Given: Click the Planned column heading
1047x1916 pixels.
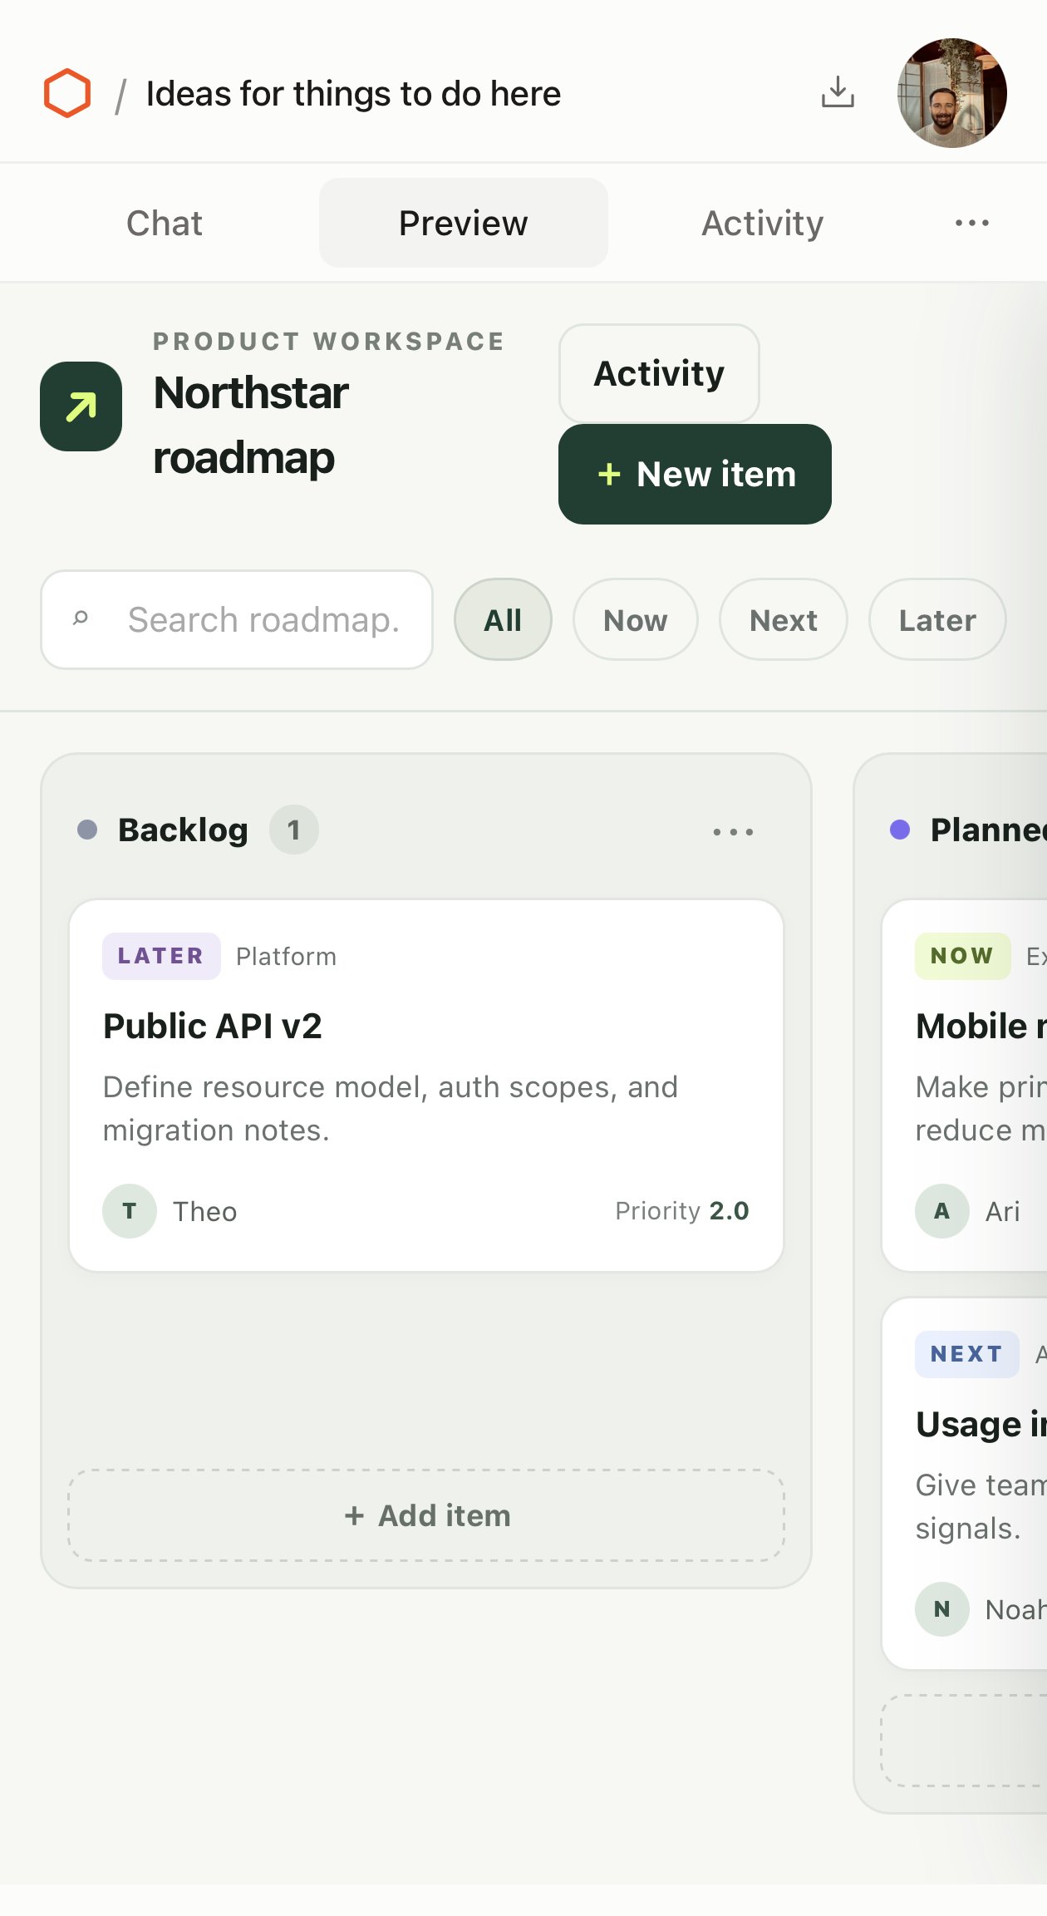Looking at the screenshot, I should click(988, 830).
